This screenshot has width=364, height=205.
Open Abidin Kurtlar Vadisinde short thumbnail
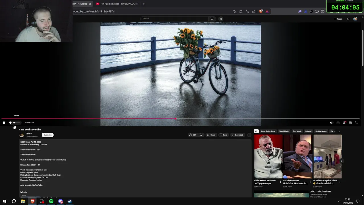pyautogui.click(x=268, y=156)
